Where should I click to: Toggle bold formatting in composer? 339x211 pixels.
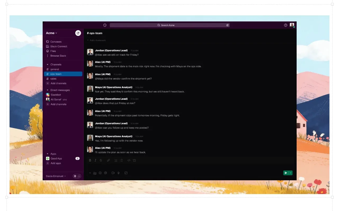(x=90, y=160)
